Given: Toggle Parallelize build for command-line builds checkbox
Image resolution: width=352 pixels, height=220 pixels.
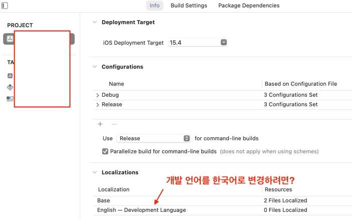Looking at the screenshot, I should pyautogui.click(x=105, y=151).
